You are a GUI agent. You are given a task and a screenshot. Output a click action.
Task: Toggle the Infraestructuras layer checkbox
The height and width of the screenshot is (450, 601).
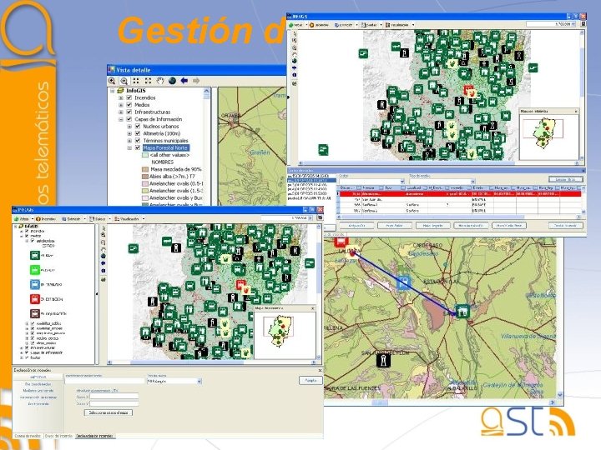click(x=129, y=112)
